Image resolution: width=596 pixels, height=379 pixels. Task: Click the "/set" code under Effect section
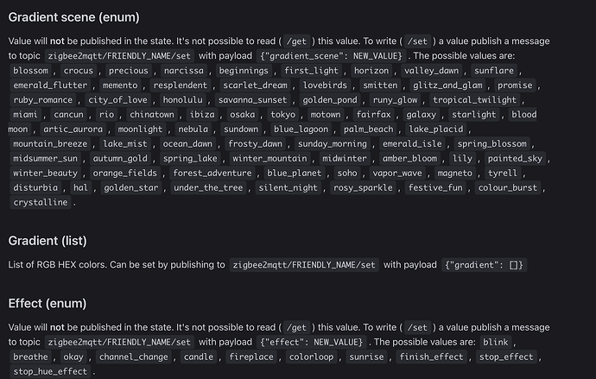pos(417,328)
